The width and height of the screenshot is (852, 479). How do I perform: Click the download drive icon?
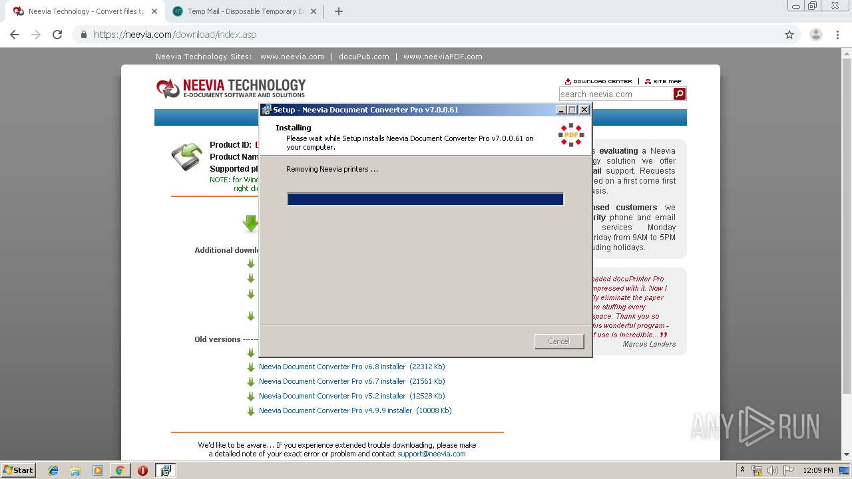187,157
